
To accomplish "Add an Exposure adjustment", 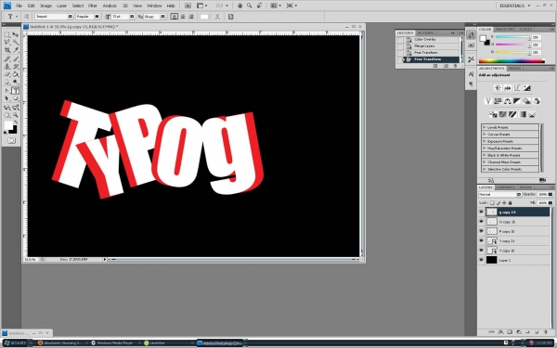I will pos(526,88).
